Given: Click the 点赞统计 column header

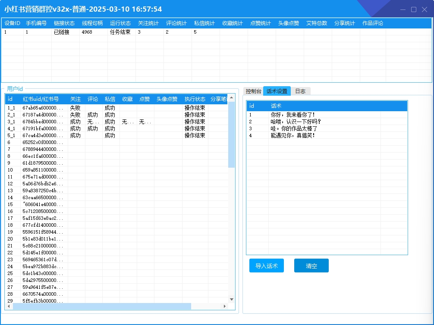Looking at the screenshot, I should [261, 23].
